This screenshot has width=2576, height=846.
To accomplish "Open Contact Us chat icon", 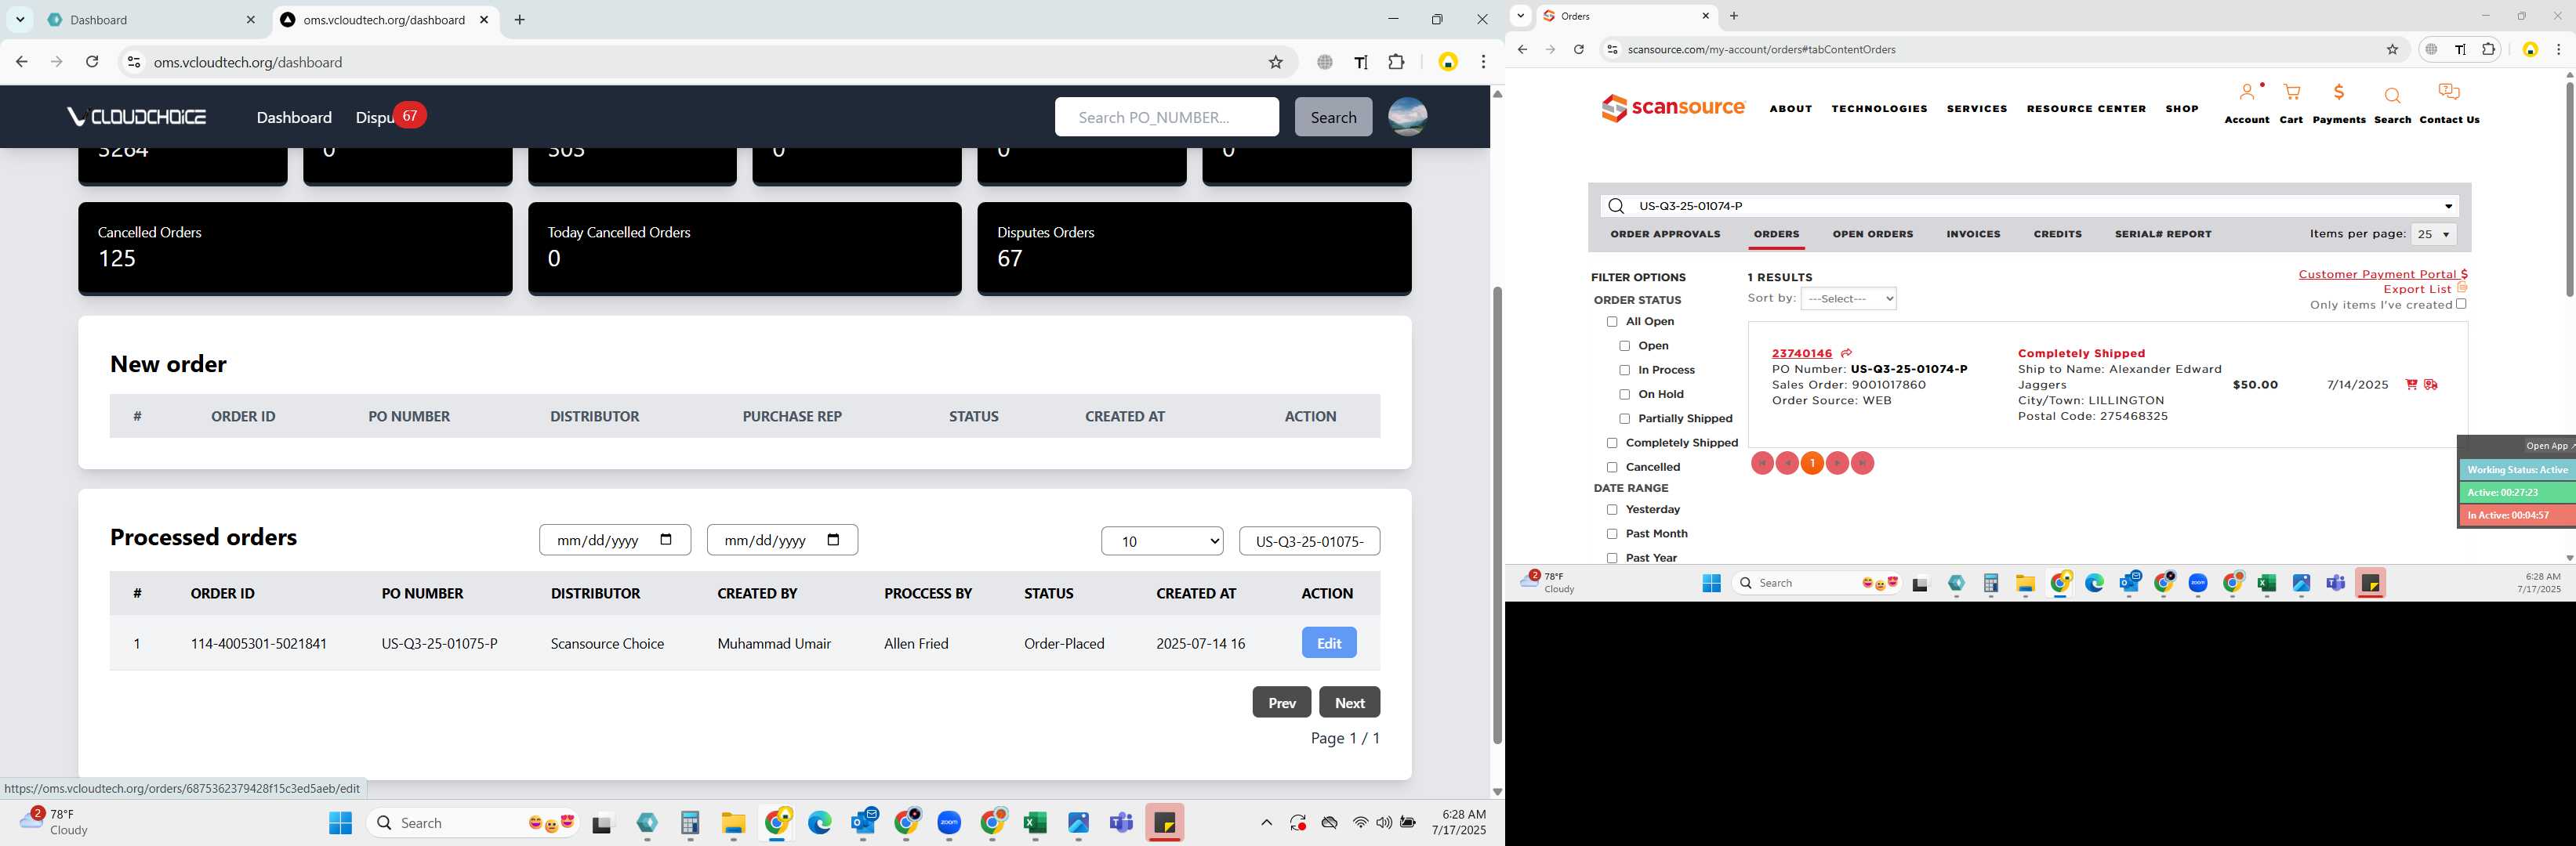I will 2448,93.
